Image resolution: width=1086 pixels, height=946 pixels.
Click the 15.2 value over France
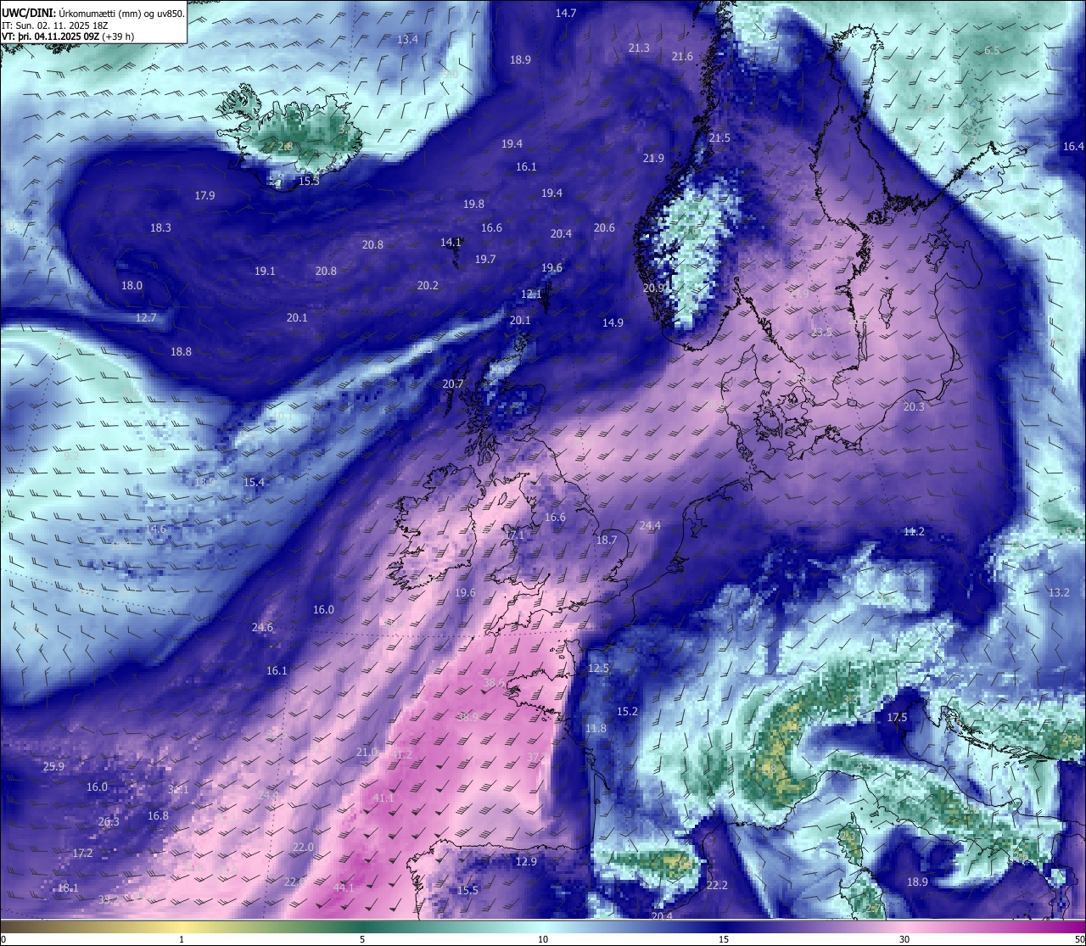coord(627,711)
